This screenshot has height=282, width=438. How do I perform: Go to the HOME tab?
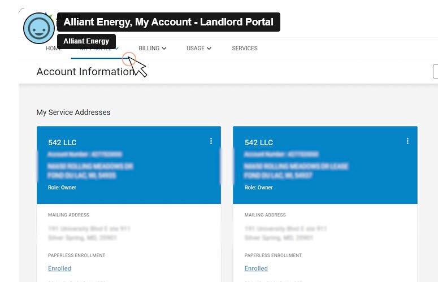(x=53, y=48)
